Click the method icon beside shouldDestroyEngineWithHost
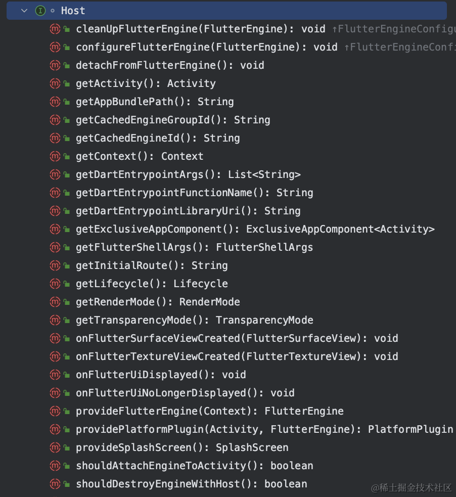This screenshot has width=456, height=497. click(55, 484)
